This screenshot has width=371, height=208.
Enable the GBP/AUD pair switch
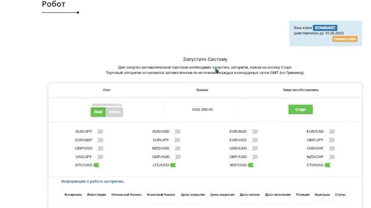click(177, 157)
